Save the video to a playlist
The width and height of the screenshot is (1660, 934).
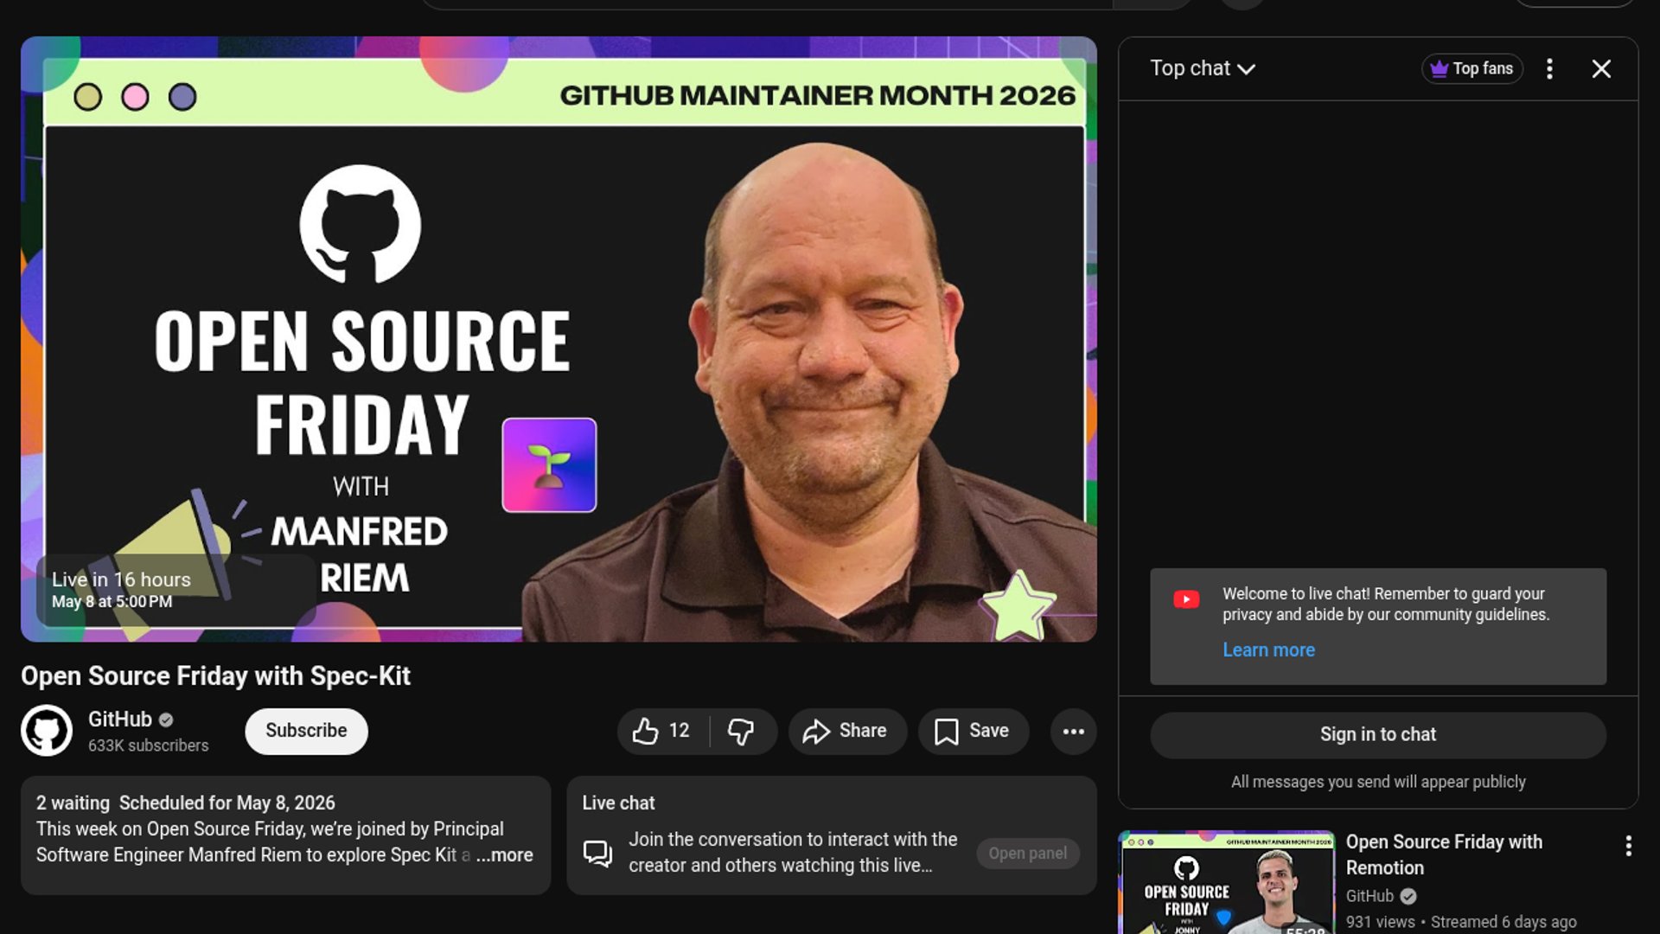pos(973,732)
